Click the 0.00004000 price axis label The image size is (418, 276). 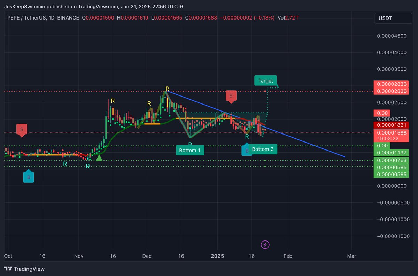pyautogui.click(x=392, y=52)
